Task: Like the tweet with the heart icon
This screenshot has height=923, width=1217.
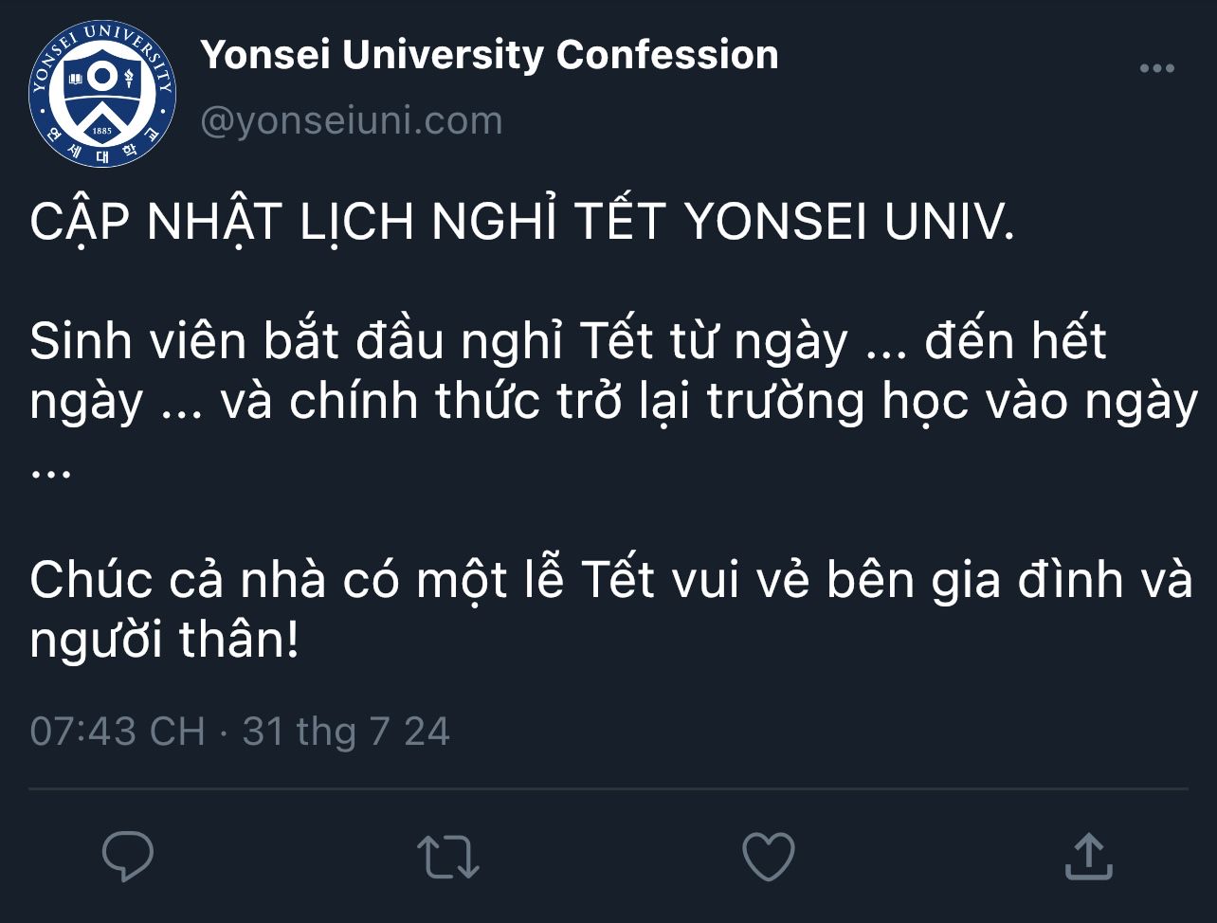Action: [768, 856]
